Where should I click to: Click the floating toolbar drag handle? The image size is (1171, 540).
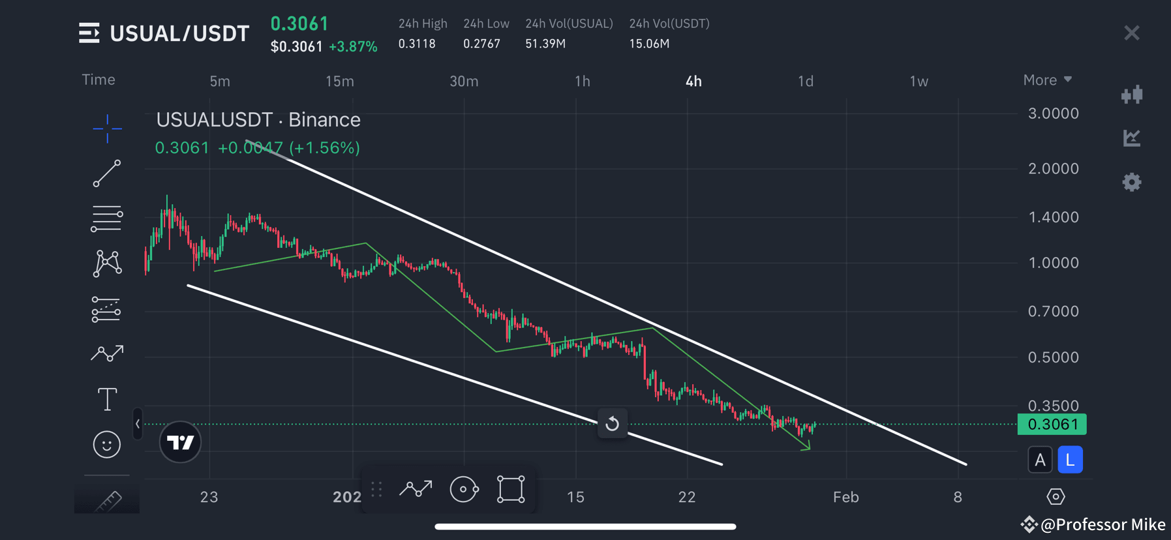point(376,489)
